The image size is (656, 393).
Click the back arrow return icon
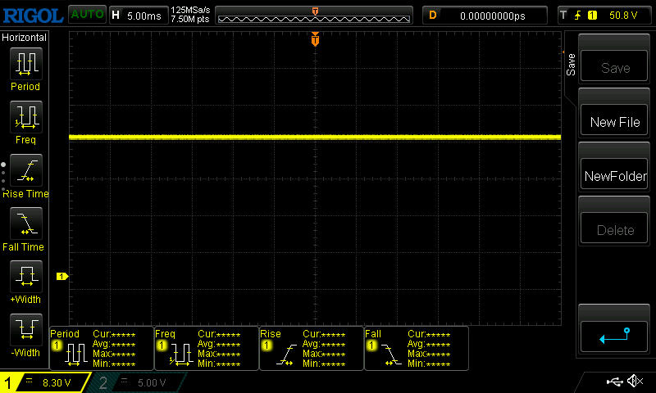click(614, 336)
